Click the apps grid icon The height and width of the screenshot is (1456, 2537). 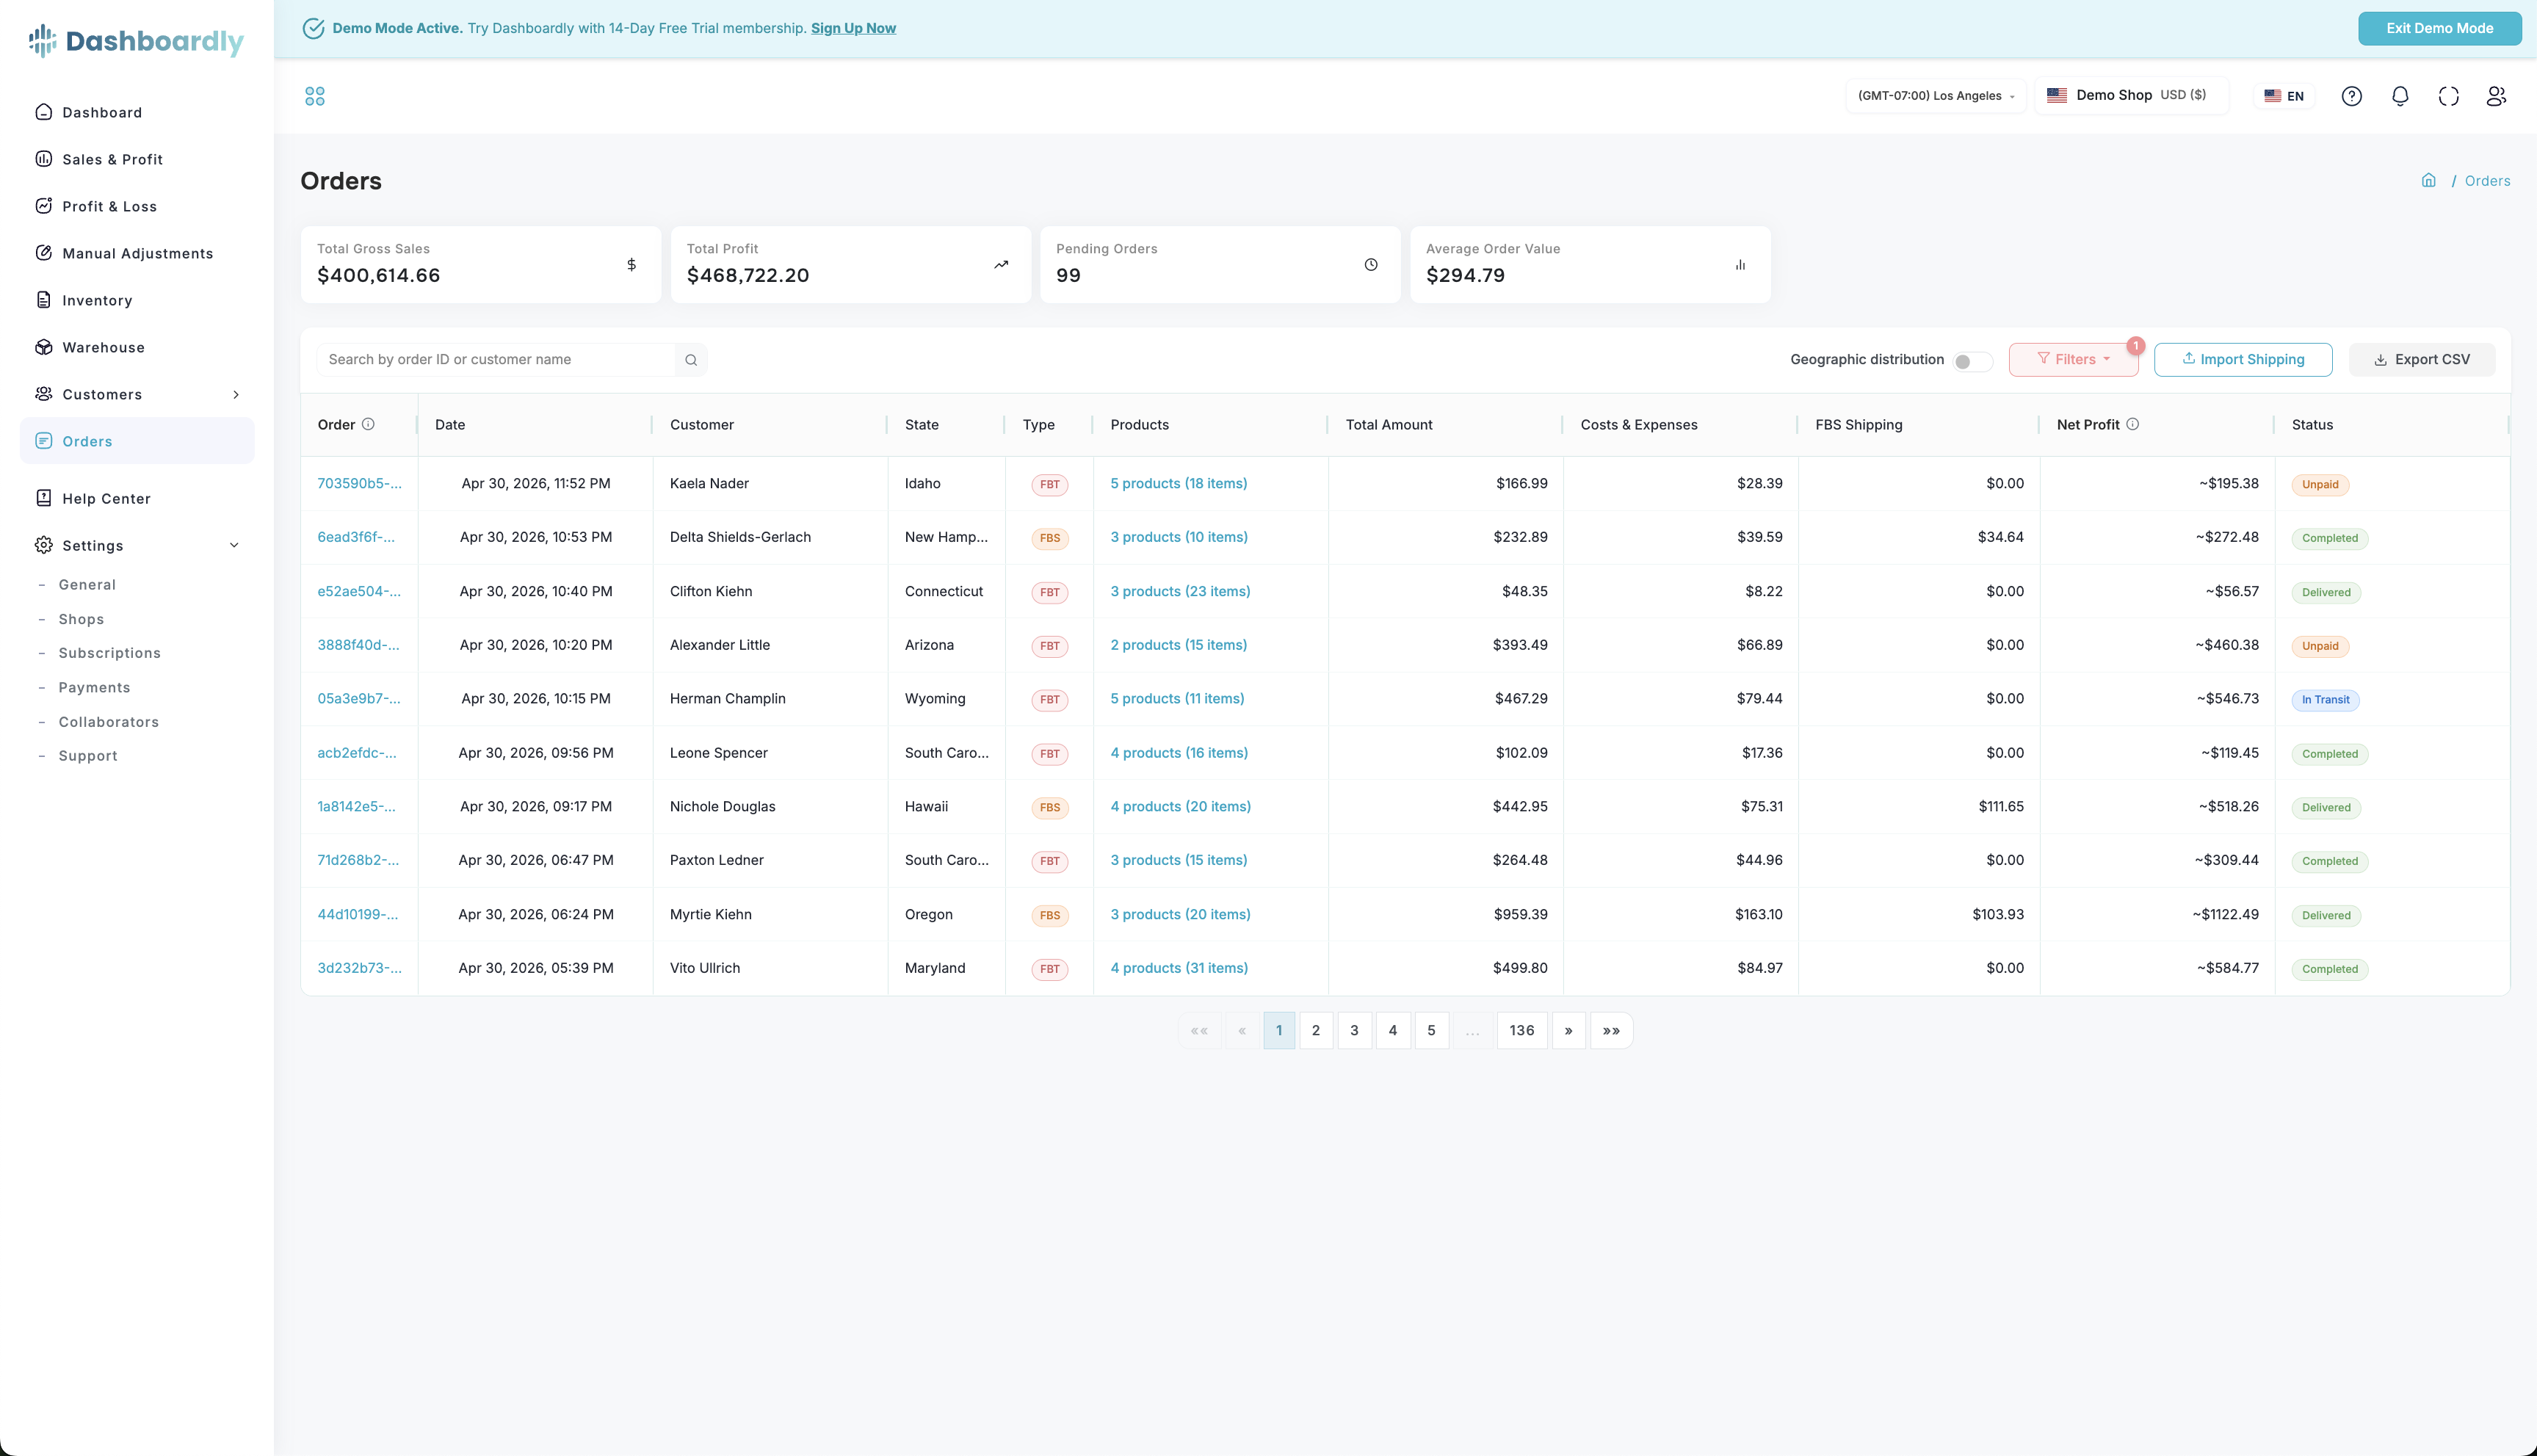[315, 96]
